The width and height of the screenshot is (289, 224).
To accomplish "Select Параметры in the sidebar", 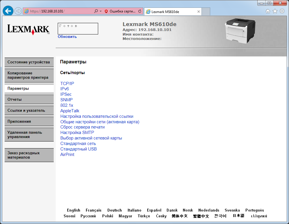I will click(x=29, y=89).
